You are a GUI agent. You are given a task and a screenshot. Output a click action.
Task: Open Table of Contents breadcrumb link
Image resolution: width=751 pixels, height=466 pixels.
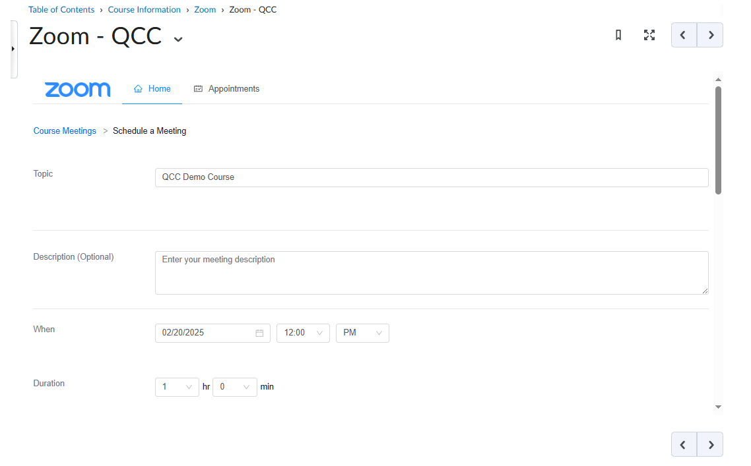61,10
